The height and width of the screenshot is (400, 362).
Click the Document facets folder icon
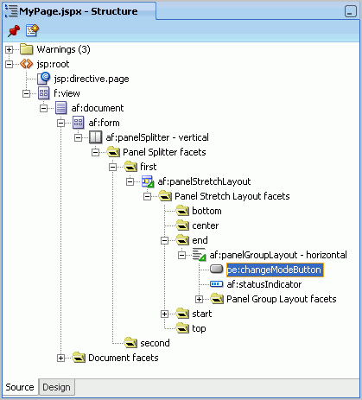click(79, 358)
